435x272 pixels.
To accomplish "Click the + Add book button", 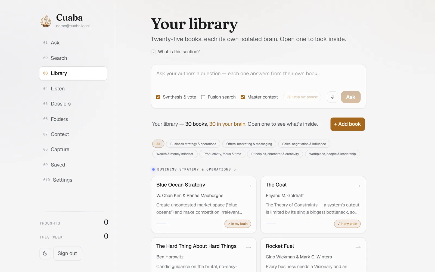I will click(347, 124).
